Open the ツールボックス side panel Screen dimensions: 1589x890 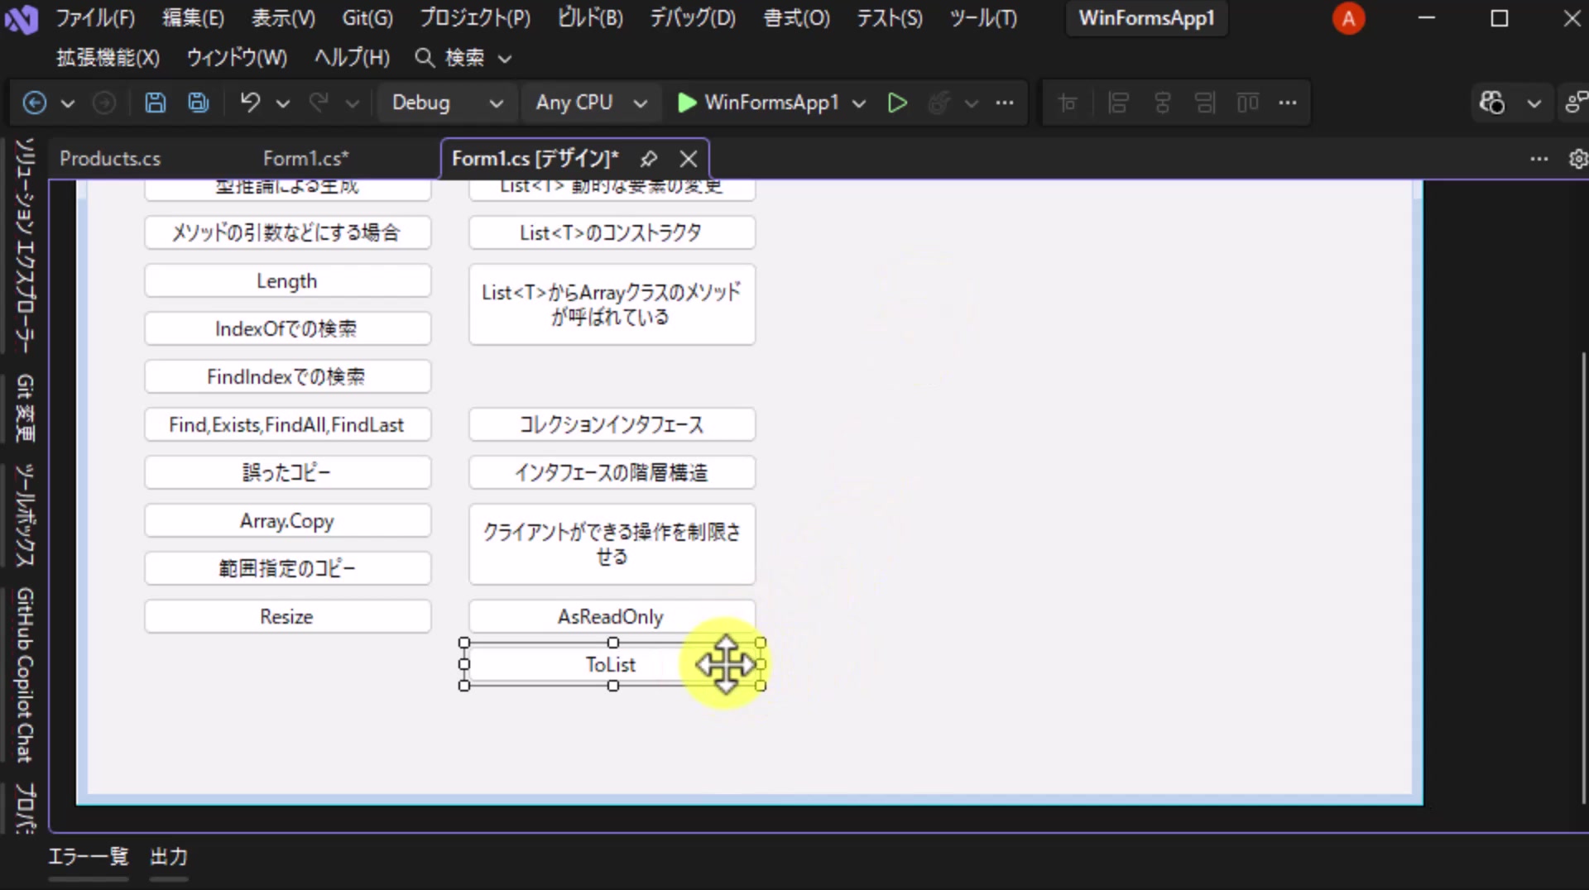26,515
